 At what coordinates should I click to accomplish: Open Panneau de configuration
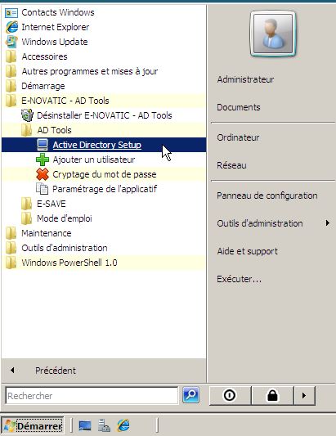coord(267,196)
